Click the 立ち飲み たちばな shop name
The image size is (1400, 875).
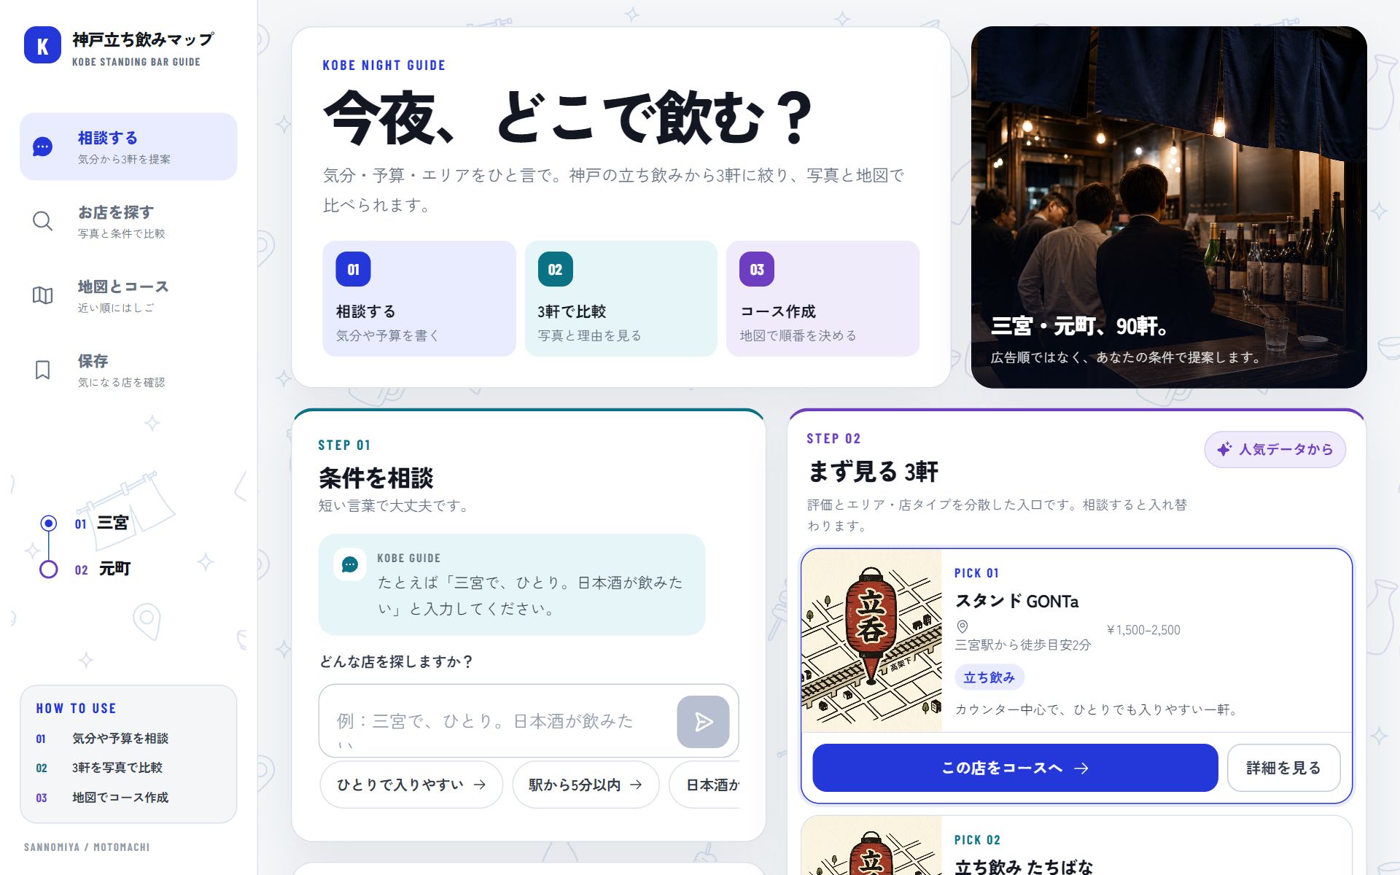[x=1024, y=866]
